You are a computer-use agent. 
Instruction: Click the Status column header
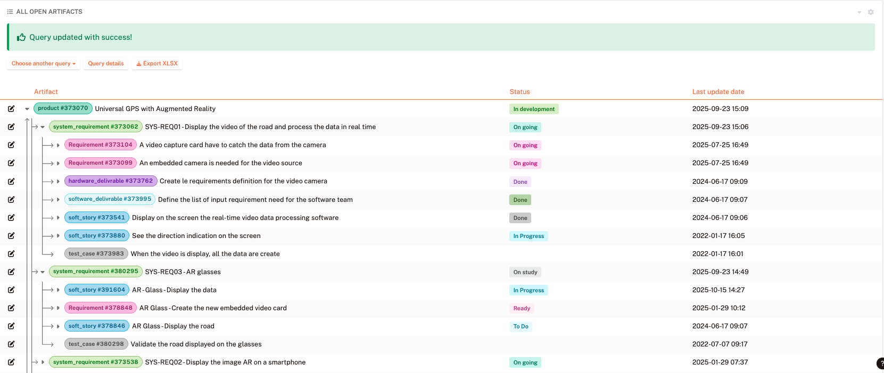point(519,92)
